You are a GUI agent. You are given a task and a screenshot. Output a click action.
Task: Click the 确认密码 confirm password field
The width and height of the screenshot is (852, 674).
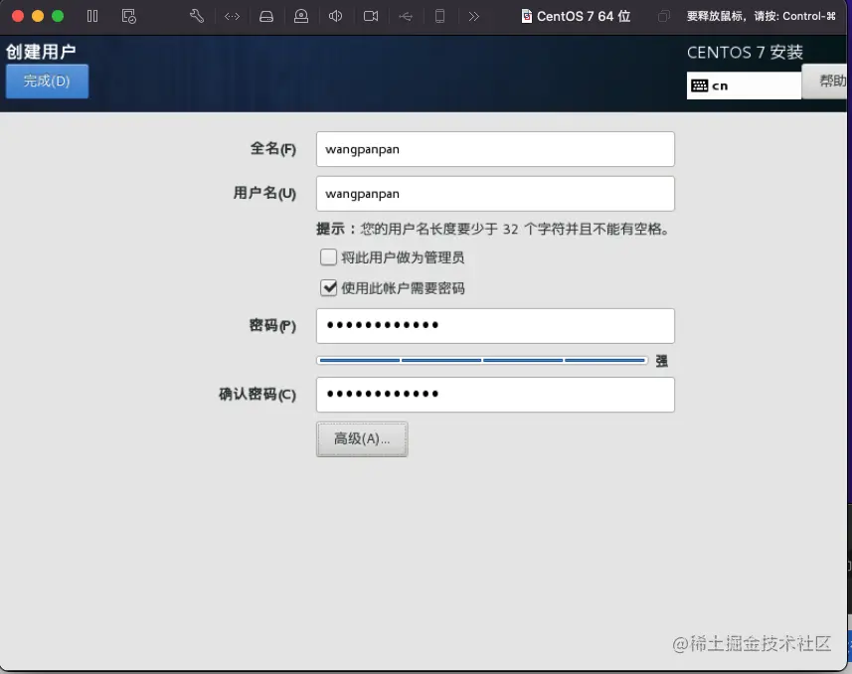[495, 395]
